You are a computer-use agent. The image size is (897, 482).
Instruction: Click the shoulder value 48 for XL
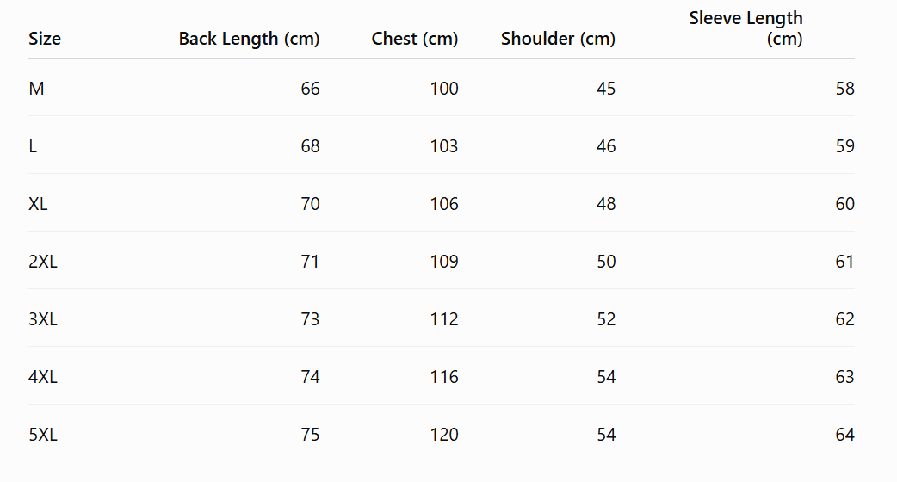point(606,204)
